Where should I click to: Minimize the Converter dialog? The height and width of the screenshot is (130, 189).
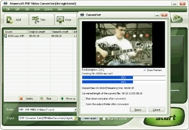(x=157, y=15)
